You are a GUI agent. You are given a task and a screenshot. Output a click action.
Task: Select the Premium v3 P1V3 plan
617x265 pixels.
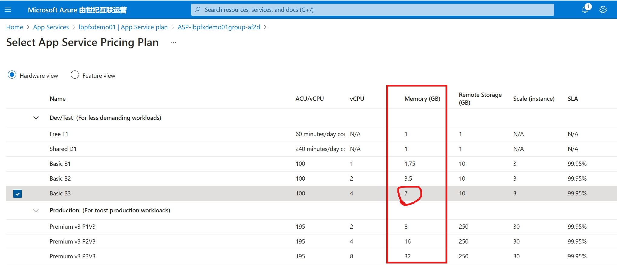tap(73, 227)
